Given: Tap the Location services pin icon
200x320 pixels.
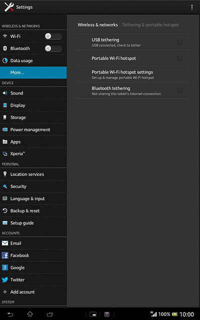Looking at the screenshot, I should point(5,174).
